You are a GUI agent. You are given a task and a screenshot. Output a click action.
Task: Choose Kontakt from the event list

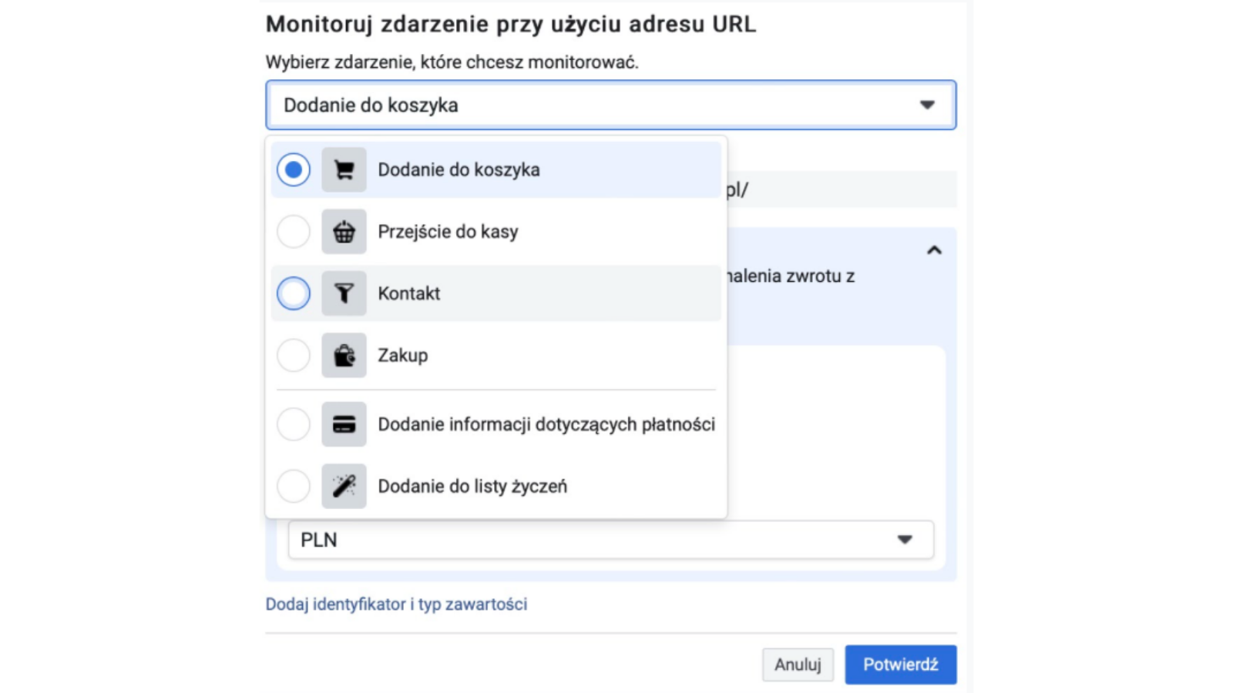tap(496, 293)
